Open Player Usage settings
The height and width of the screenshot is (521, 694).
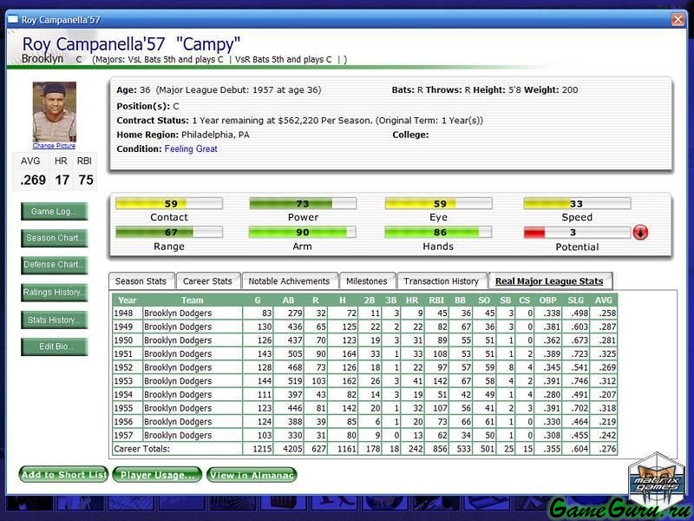pos(157,474)
